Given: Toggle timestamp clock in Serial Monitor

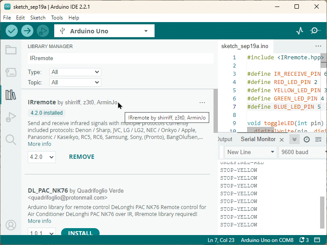Looking at the screenshot, I should (x=307, y=139).
